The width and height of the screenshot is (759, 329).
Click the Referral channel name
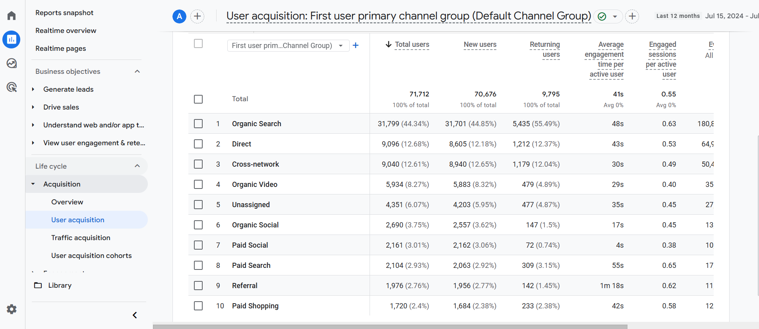[x=245, y=286]
